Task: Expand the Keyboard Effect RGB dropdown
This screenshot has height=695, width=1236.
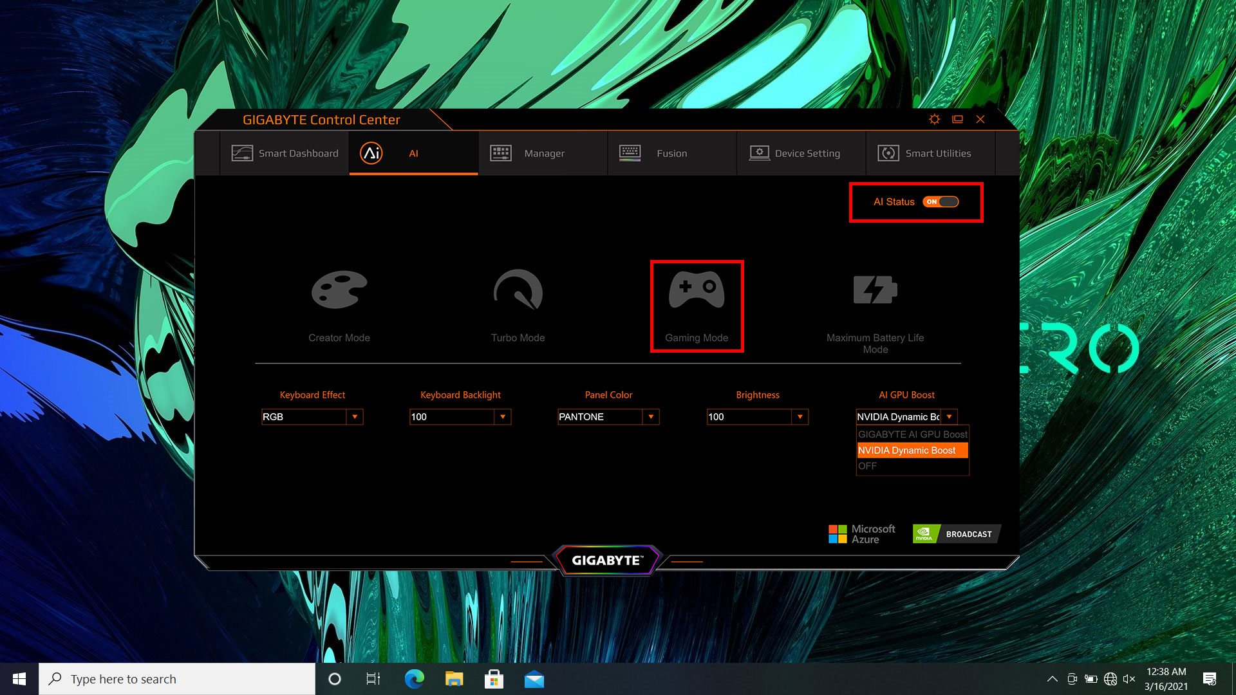Action: pyautogui.click(x=355, y=417)
